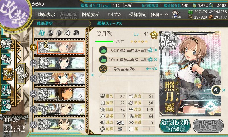Open the 入渠 docking sidebar icon
This screenshot has width=228, height=137.
point(6,90)
